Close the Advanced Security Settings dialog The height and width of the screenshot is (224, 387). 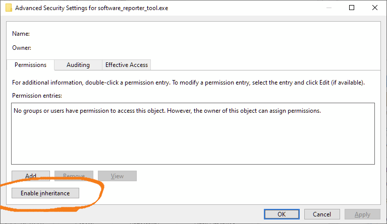click(x=375, y=8)
